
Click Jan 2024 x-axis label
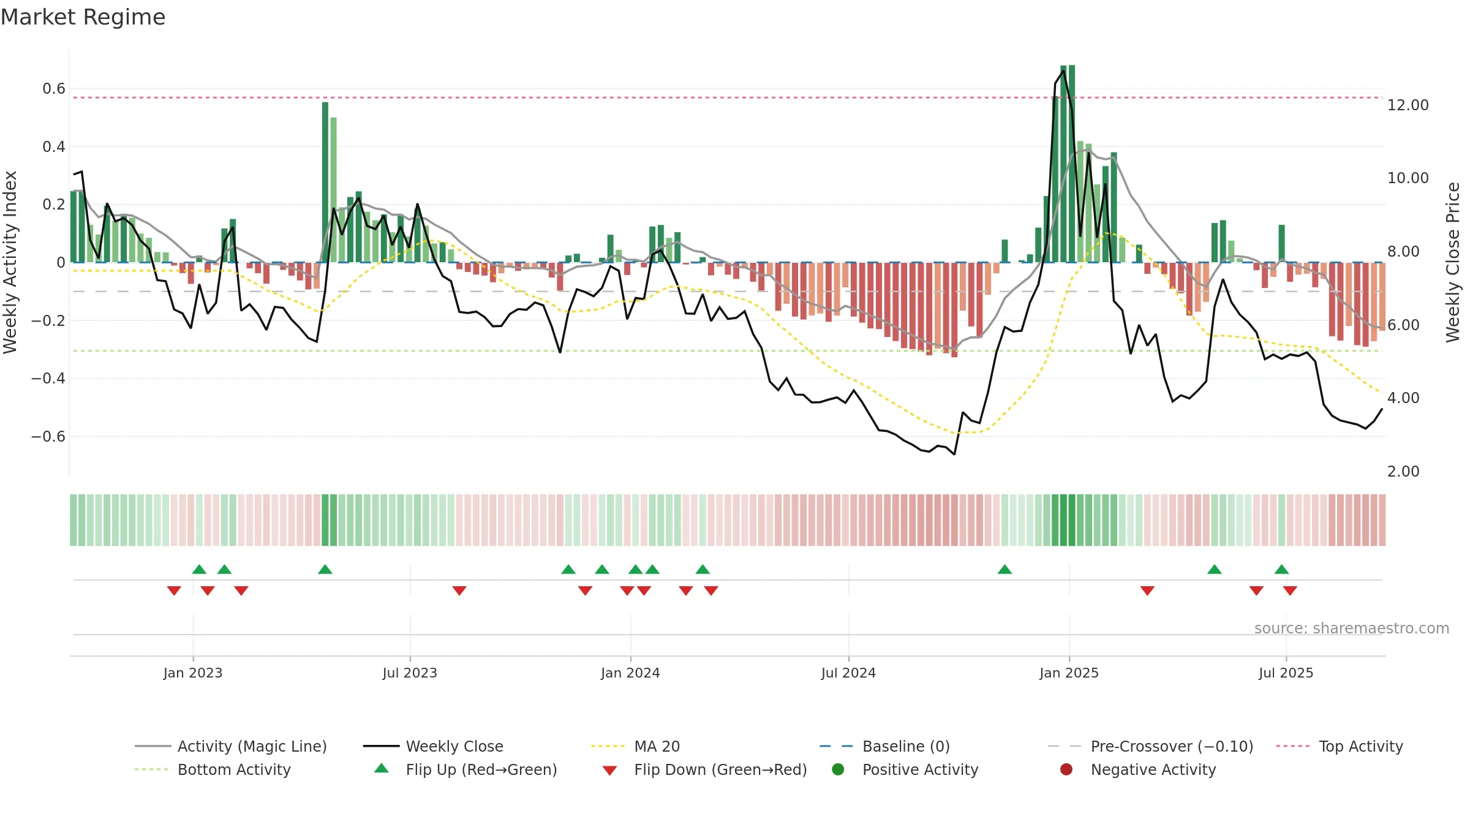point(630,673)
